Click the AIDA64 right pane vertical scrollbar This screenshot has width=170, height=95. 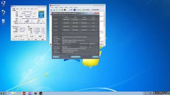click(104, 27)
